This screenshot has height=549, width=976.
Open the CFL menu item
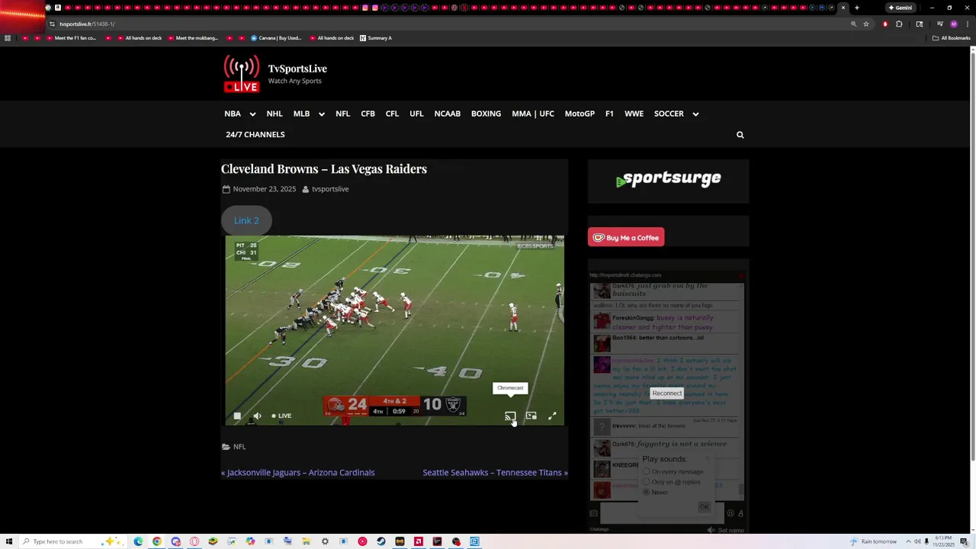(x=392, y=114)
